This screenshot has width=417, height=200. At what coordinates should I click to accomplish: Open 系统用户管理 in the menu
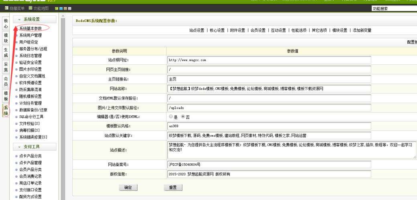pos(31,35)
